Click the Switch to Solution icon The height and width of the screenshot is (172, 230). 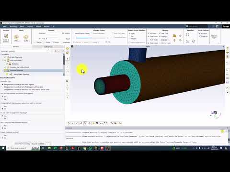click(6, 36)
